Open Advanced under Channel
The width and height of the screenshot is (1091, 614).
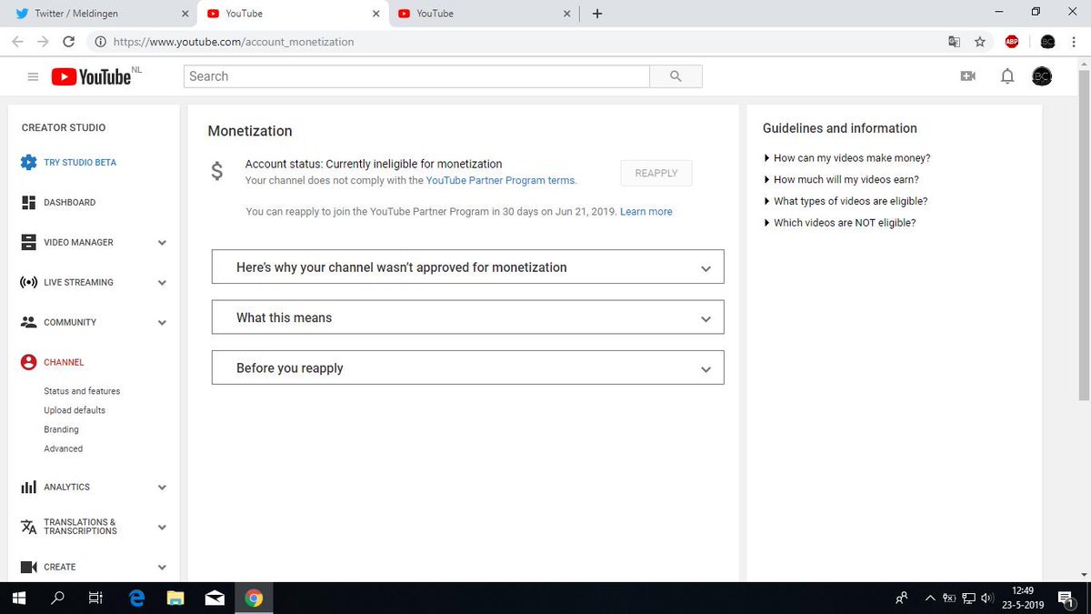click(63, 448)
